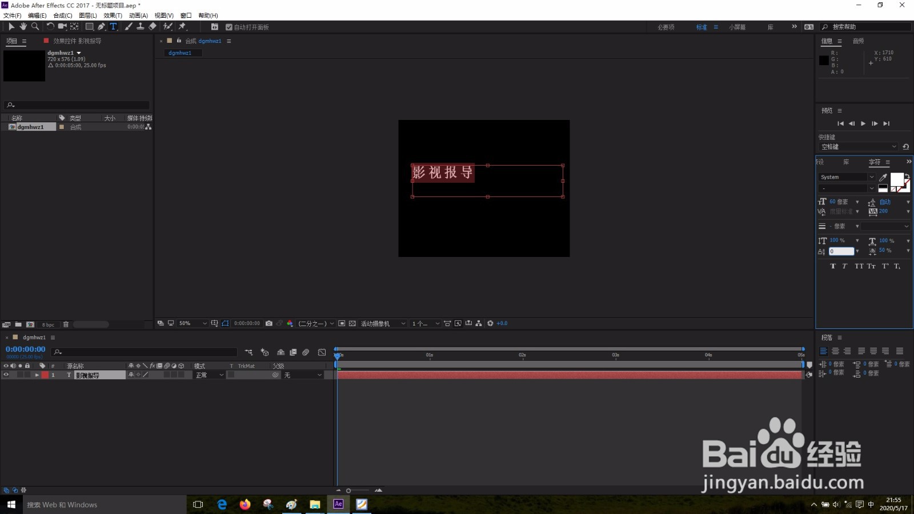Toggle All Caps in Character panel
Screen dimensions: 914x514
tap(859, 266)
